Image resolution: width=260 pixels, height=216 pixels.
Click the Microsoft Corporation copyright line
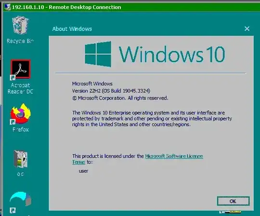120,98
